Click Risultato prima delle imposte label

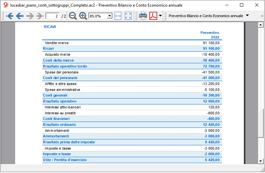click(x=69, y=142)
